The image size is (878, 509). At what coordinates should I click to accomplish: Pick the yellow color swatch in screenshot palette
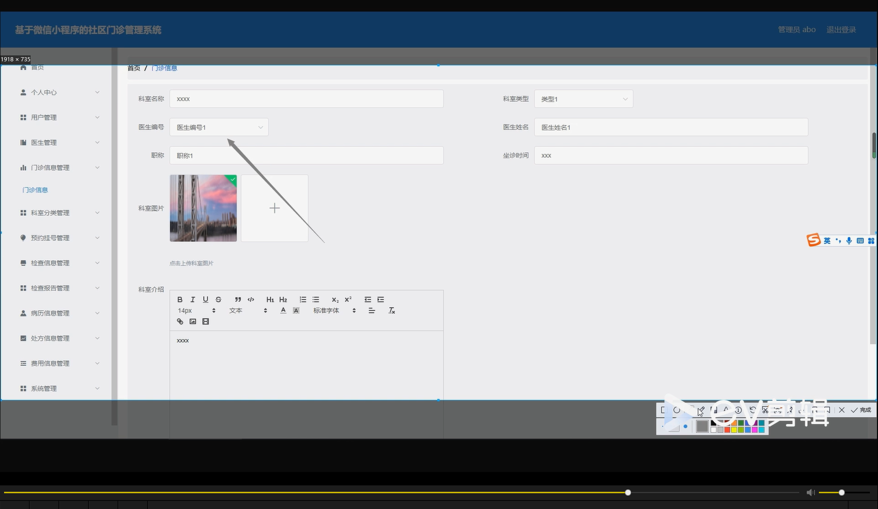[x=734, y=430]
